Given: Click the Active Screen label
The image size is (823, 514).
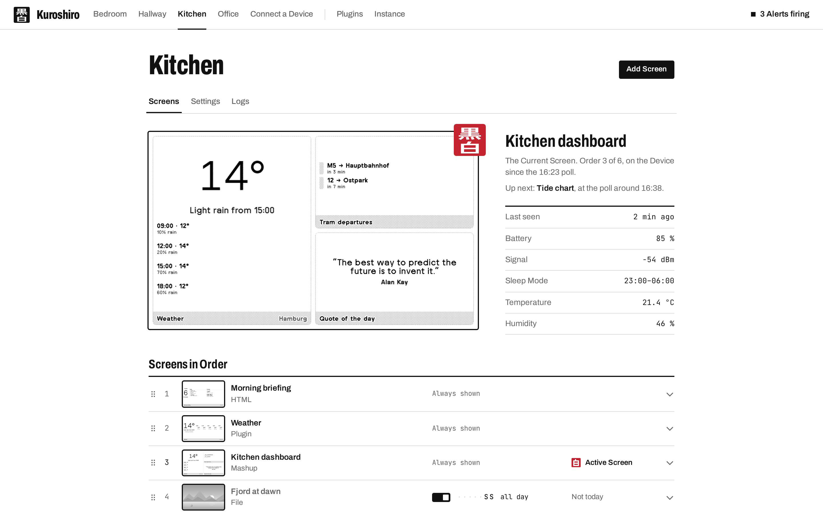Looking at the screenshot, I should (x=608, y=462).
